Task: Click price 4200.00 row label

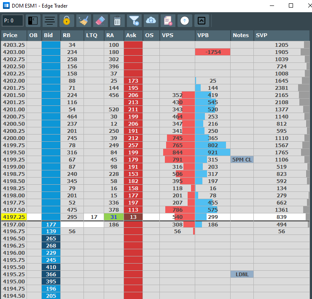Action: pos(14,138)
